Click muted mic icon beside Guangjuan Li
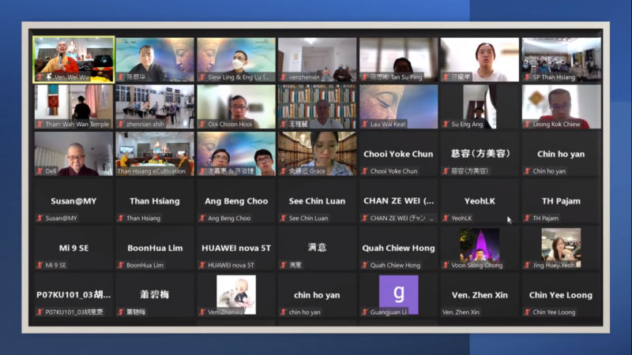This screenshot has width=632, height=355. point(364,312)
